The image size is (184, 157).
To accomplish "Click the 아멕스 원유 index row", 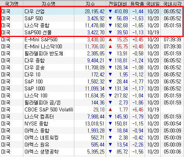I will [x=92, y=145].
